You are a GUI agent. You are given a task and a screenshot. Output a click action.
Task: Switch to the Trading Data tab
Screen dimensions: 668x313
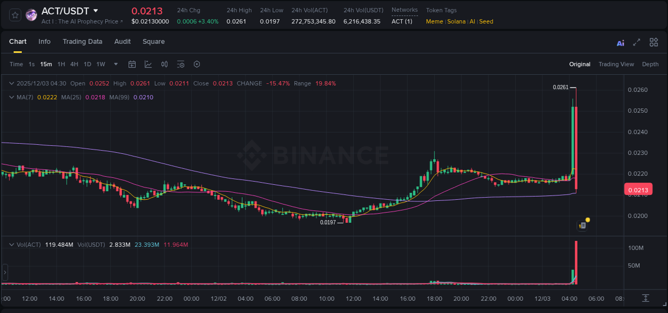82,41
